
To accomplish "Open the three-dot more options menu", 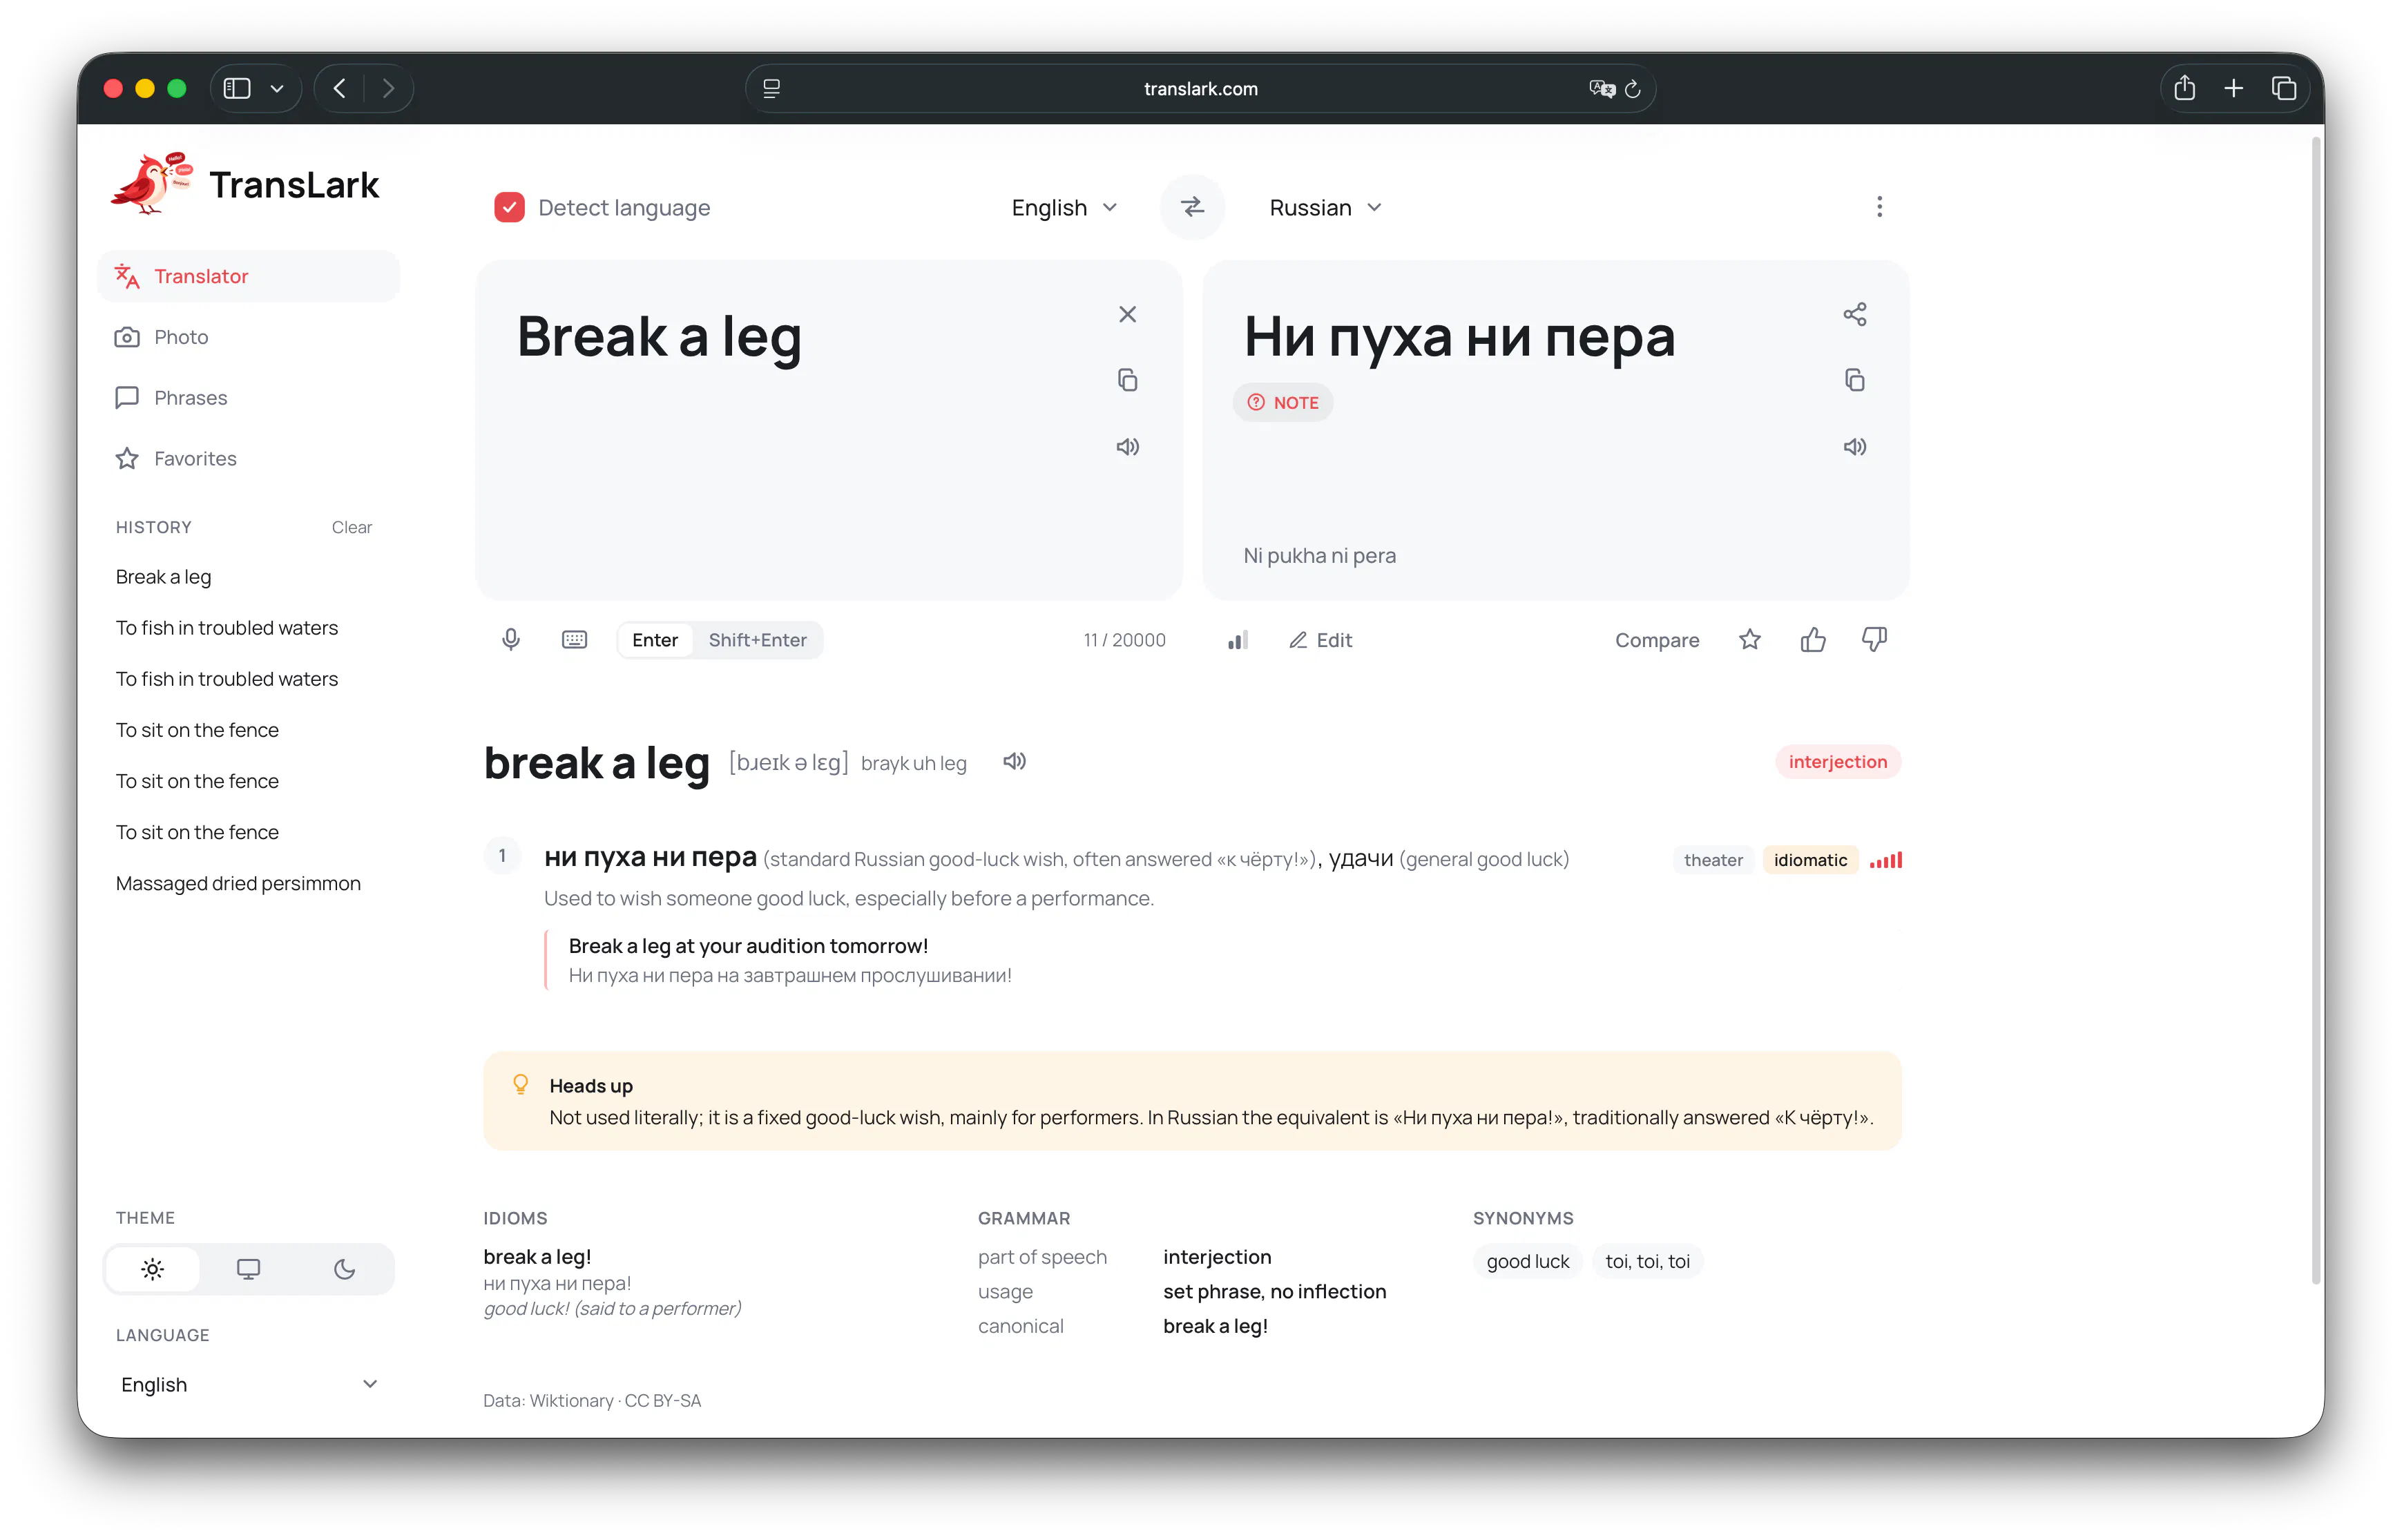I will [1879, 207].
